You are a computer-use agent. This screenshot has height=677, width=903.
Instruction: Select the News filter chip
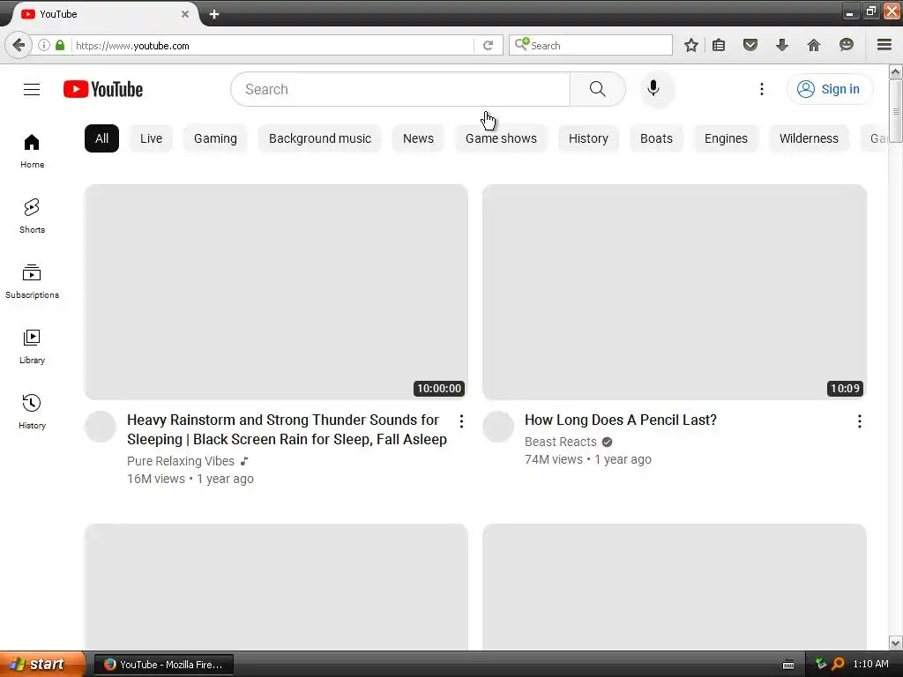coord(418,138)
